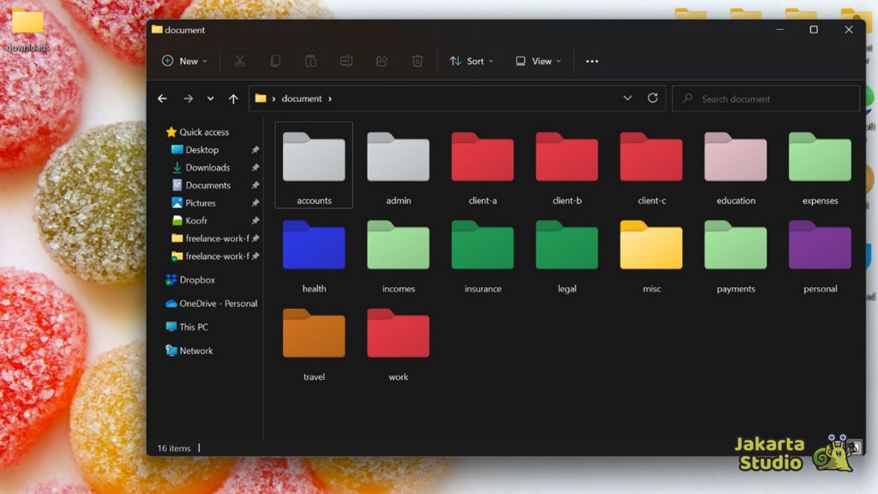Open the See more ellipsis menu
The image size is (878, 494).
click(x=592, y=61)
